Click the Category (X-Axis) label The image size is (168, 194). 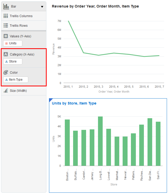pos(22,54)
